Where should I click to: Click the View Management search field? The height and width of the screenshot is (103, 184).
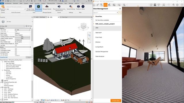tap(106, 13)
